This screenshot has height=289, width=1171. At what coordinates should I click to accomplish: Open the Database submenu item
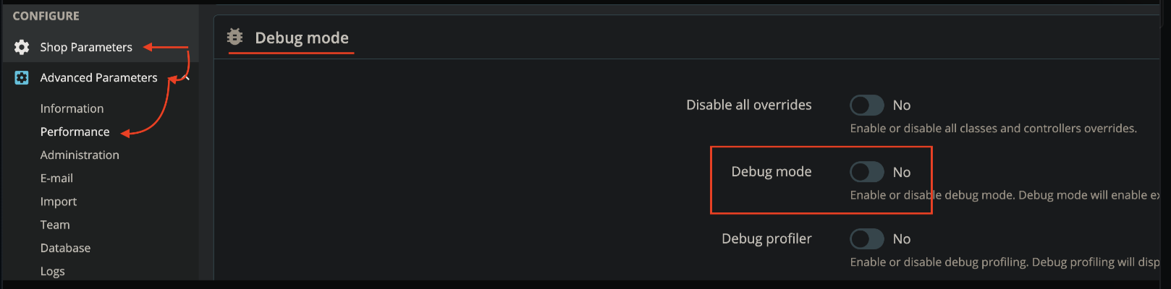point(65,248)
